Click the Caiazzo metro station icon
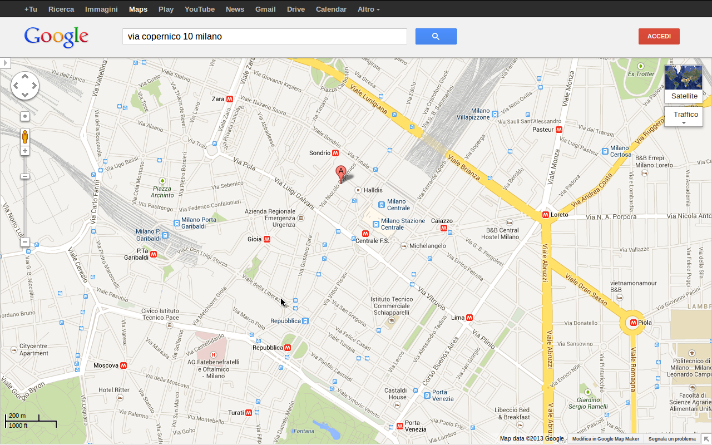This screenshot has width=712, height=445. 444,228
